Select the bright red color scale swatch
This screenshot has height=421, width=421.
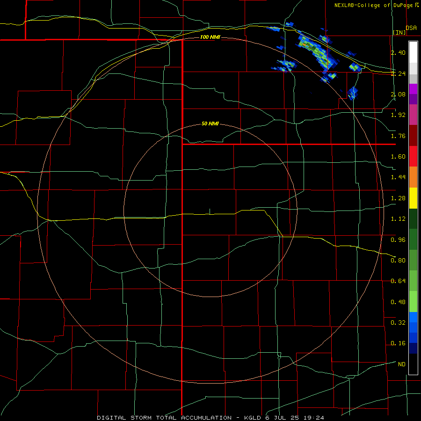(x=413, y=156)
